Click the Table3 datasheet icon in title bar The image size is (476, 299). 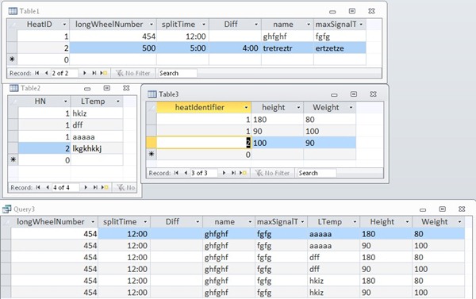152,94
